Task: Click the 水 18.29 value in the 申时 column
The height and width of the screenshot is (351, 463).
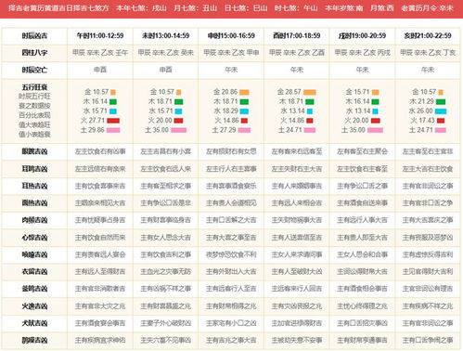Action: [225, 110]
